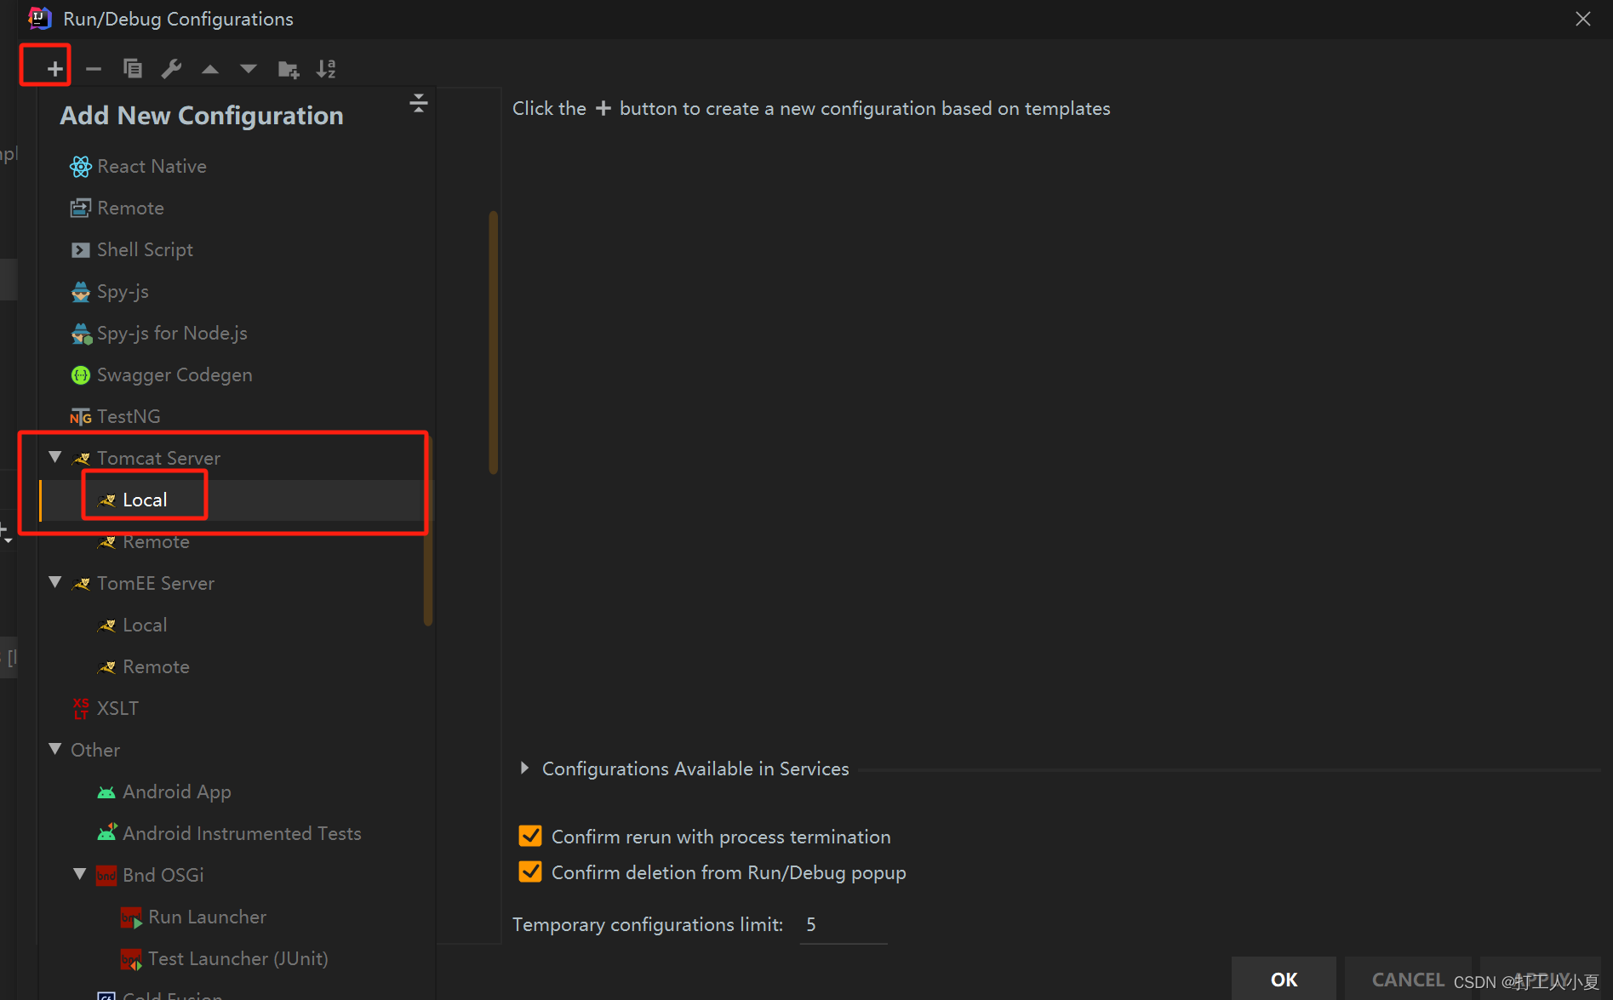Viewport: 1613px width, 1000px height.
Task: Close the Run/Debug Configurations dialog
Action: point(1582,19)
